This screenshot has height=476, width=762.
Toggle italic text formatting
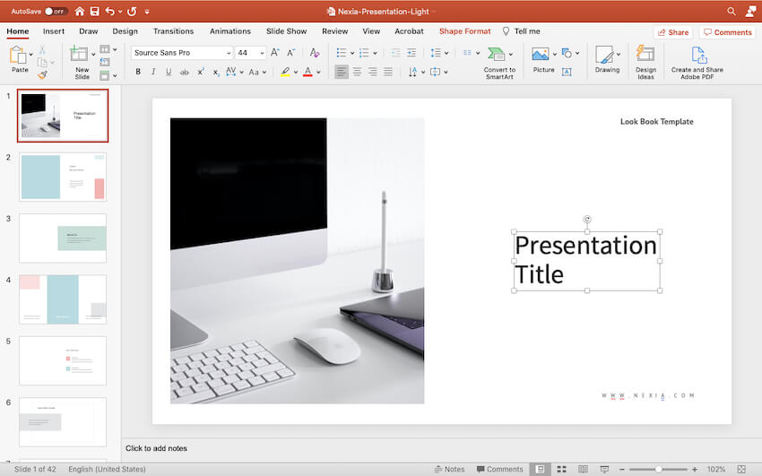pos(153,72)
